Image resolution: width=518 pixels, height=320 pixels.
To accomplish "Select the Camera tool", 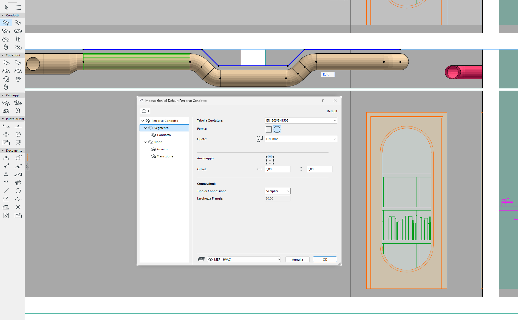I will tap(18, 143).
